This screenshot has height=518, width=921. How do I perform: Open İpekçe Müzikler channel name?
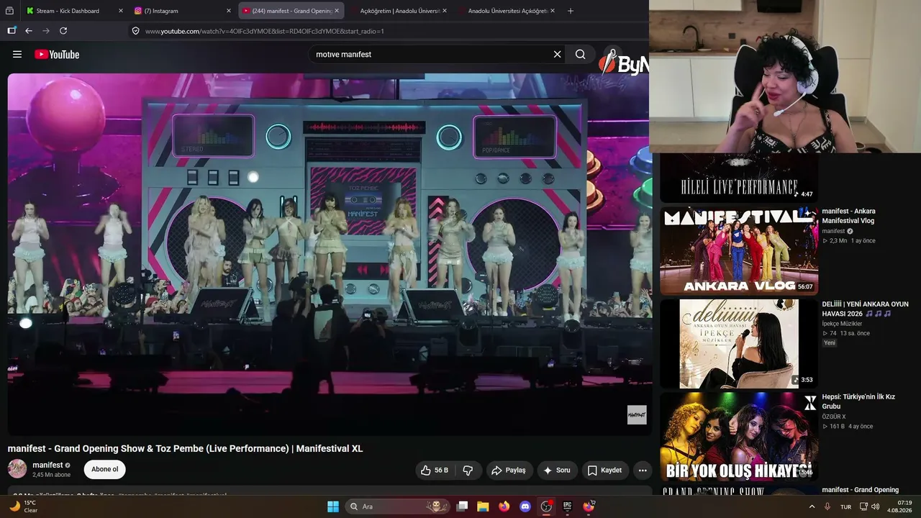[842, 324]
